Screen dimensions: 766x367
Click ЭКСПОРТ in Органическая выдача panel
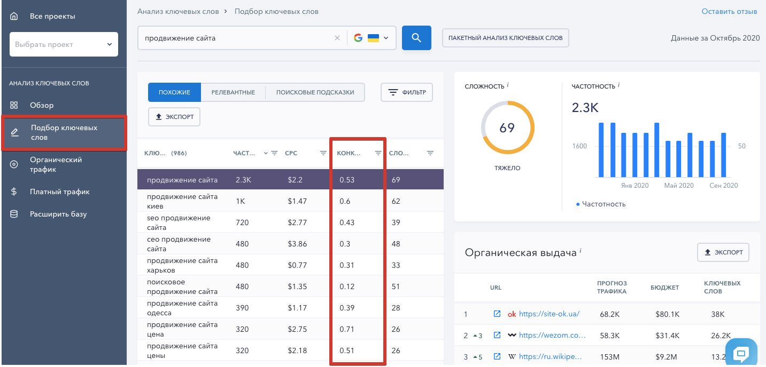(723, 252)
